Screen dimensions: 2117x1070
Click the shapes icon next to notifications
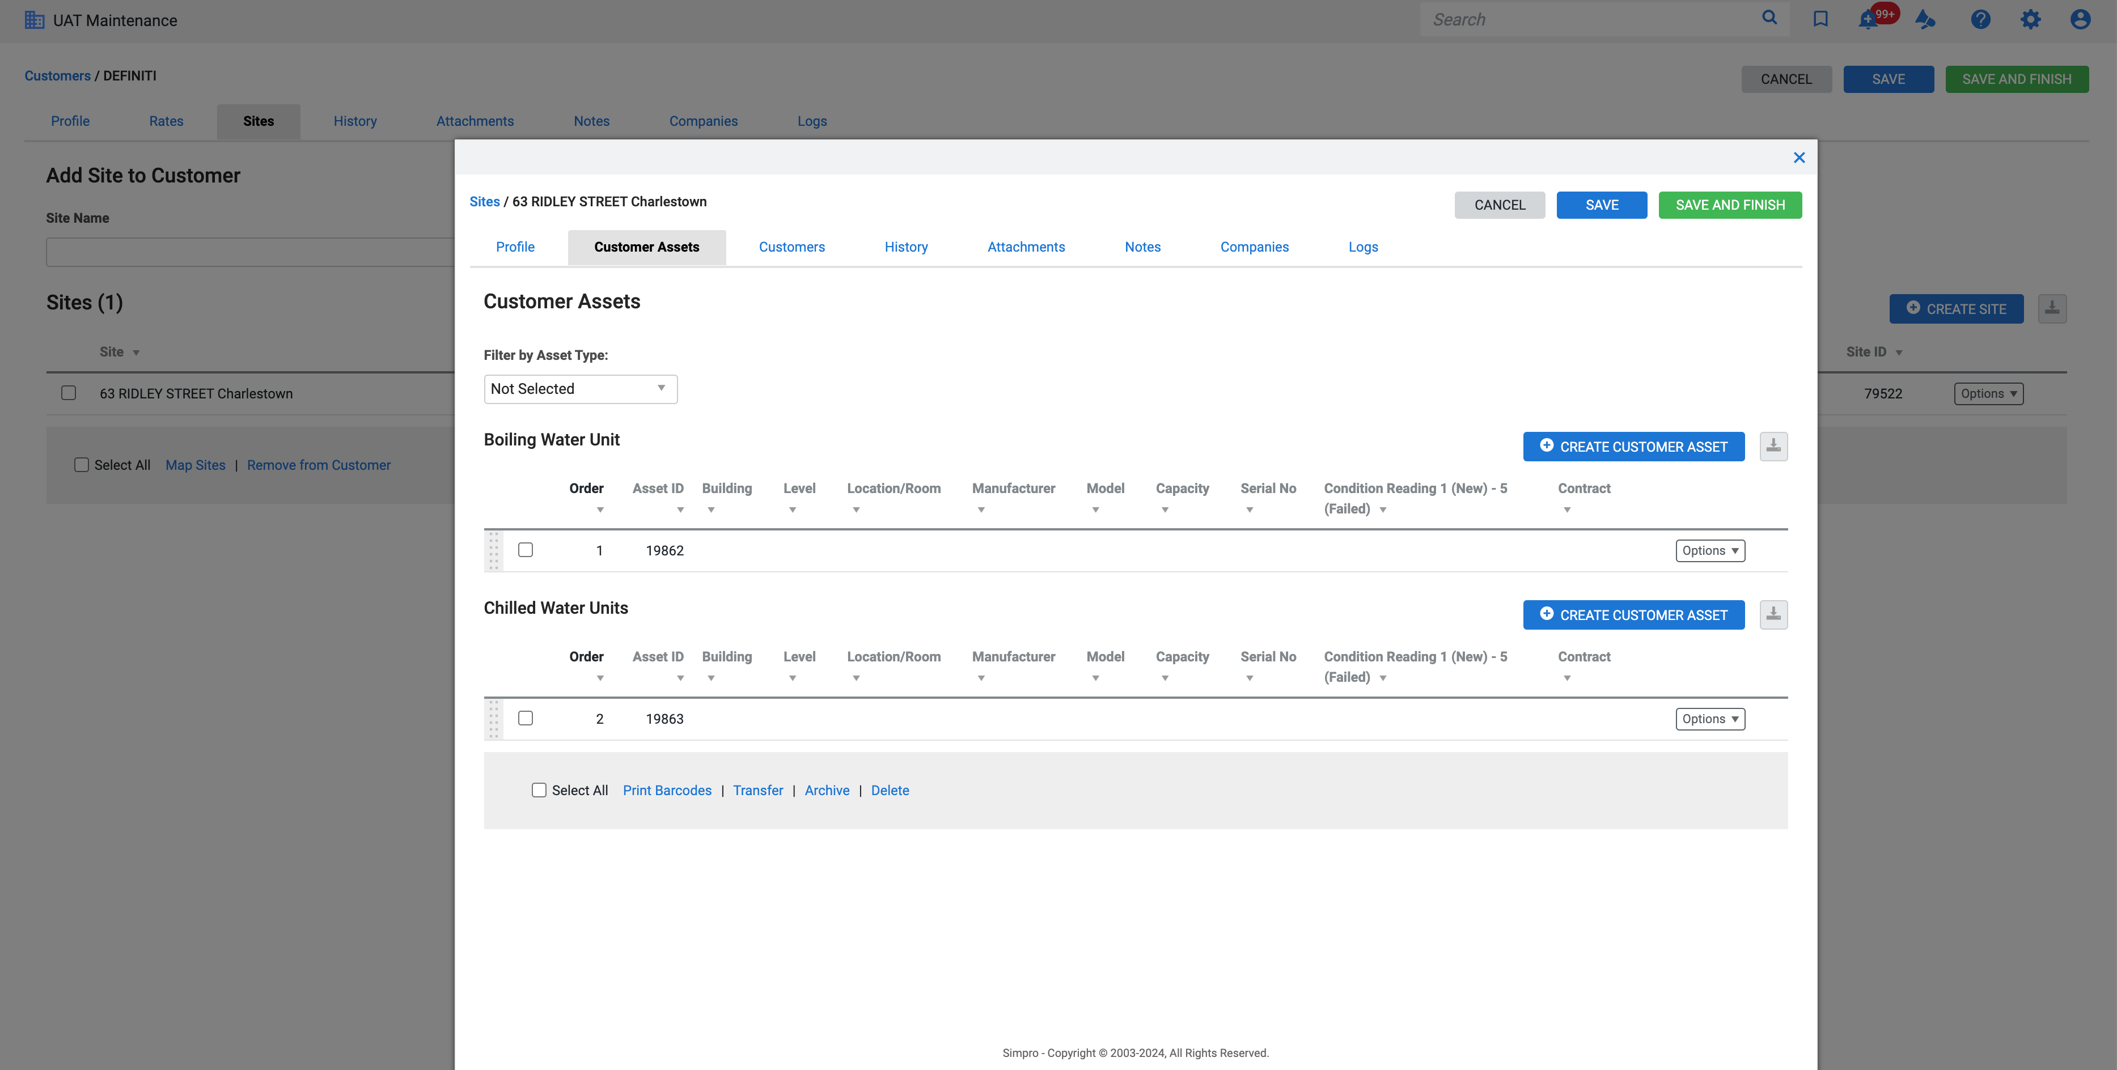coord(1925,19)
